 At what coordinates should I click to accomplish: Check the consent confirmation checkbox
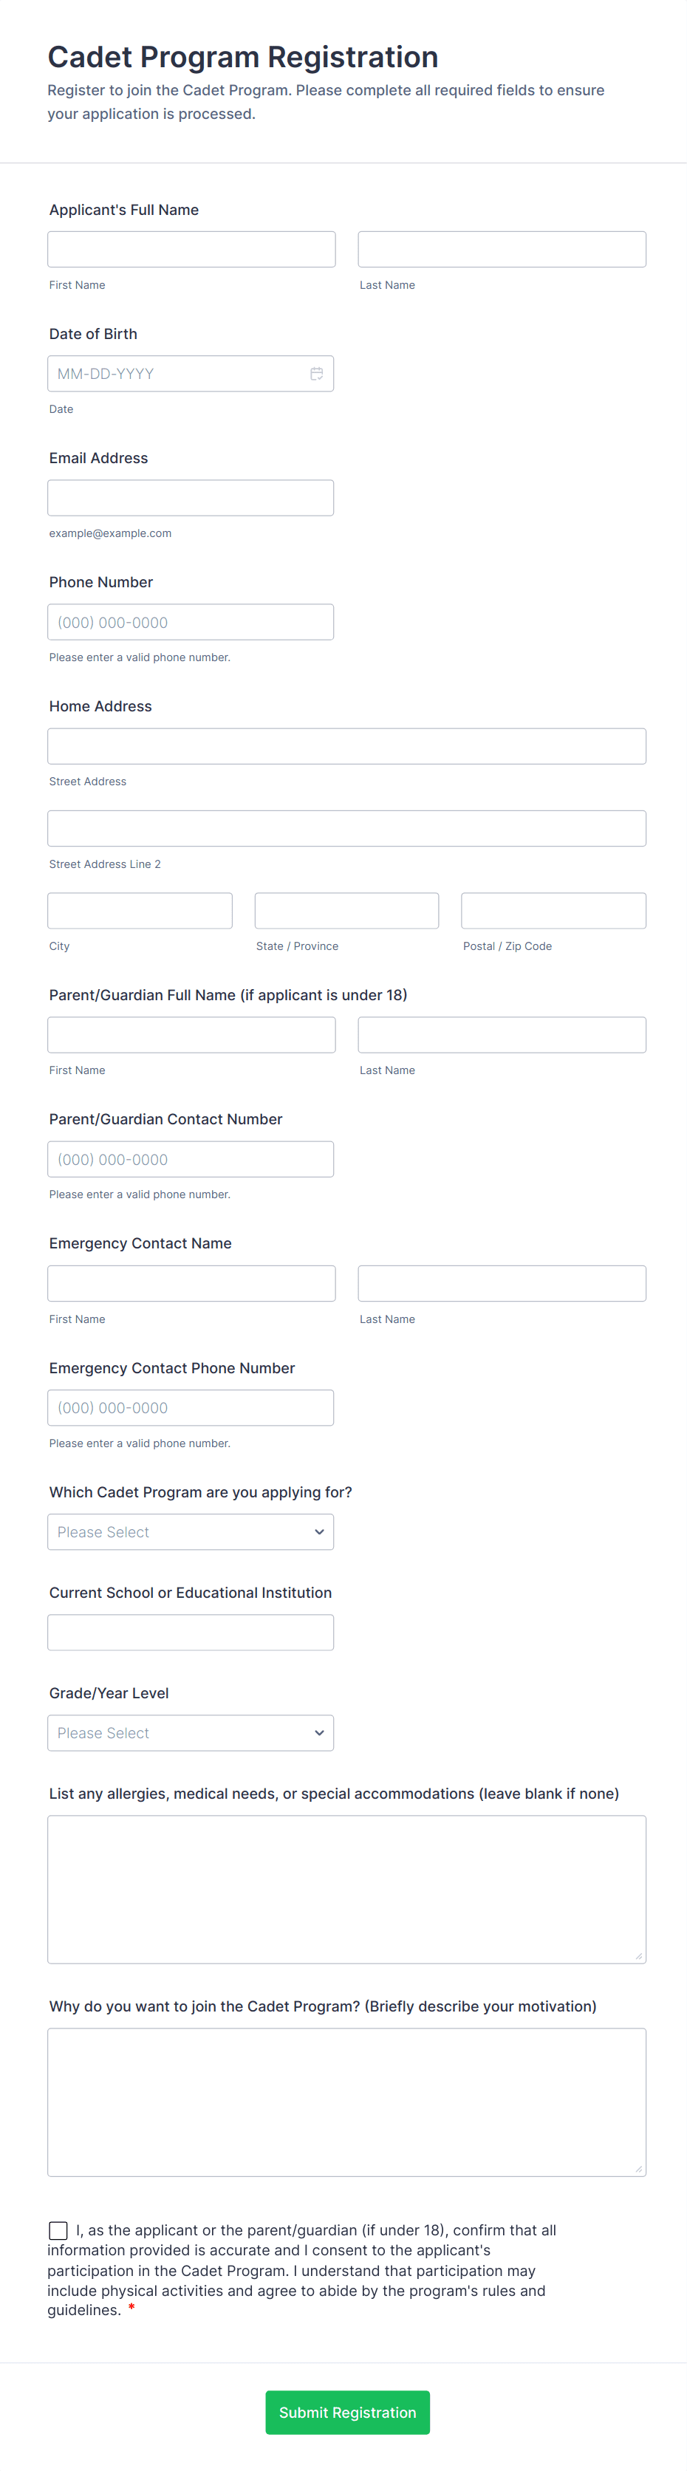[58, 2230]
